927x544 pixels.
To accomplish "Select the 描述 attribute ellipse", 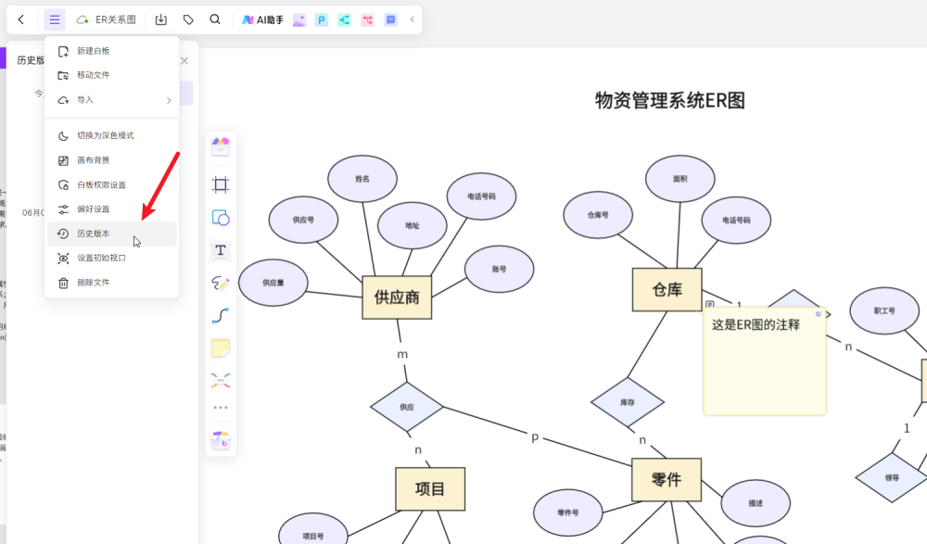I will pyautogui.click(x=756, y=503).
